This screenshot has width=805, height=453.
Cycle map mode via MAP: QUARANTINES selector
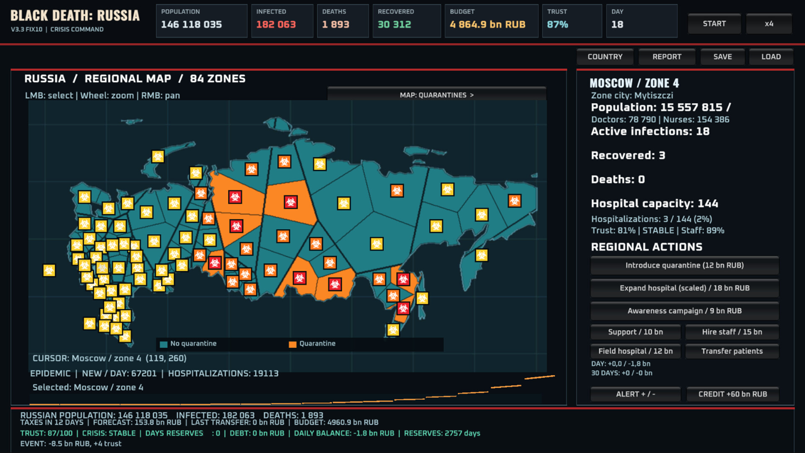[436, 95]
